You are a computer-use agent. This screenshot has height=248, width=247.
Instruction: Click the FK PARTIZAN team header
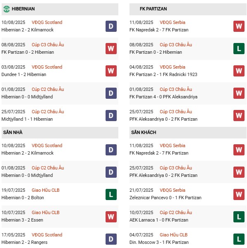tap(188, 9)
